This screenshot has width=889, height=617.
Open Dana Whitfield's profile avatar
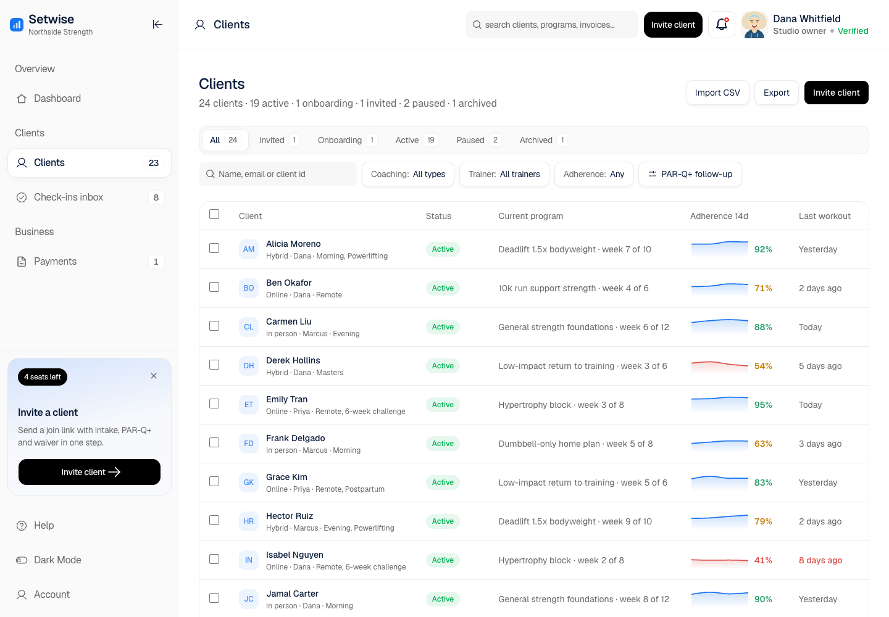pos(754,25)
